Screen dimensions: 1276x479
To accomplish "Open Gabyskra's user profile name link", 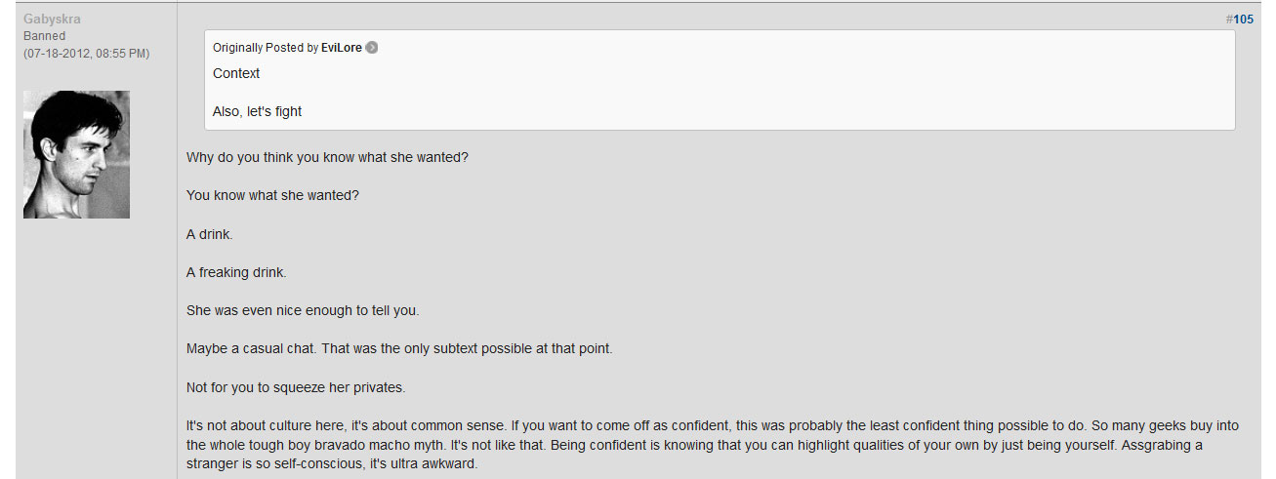I will coord(52,19).
